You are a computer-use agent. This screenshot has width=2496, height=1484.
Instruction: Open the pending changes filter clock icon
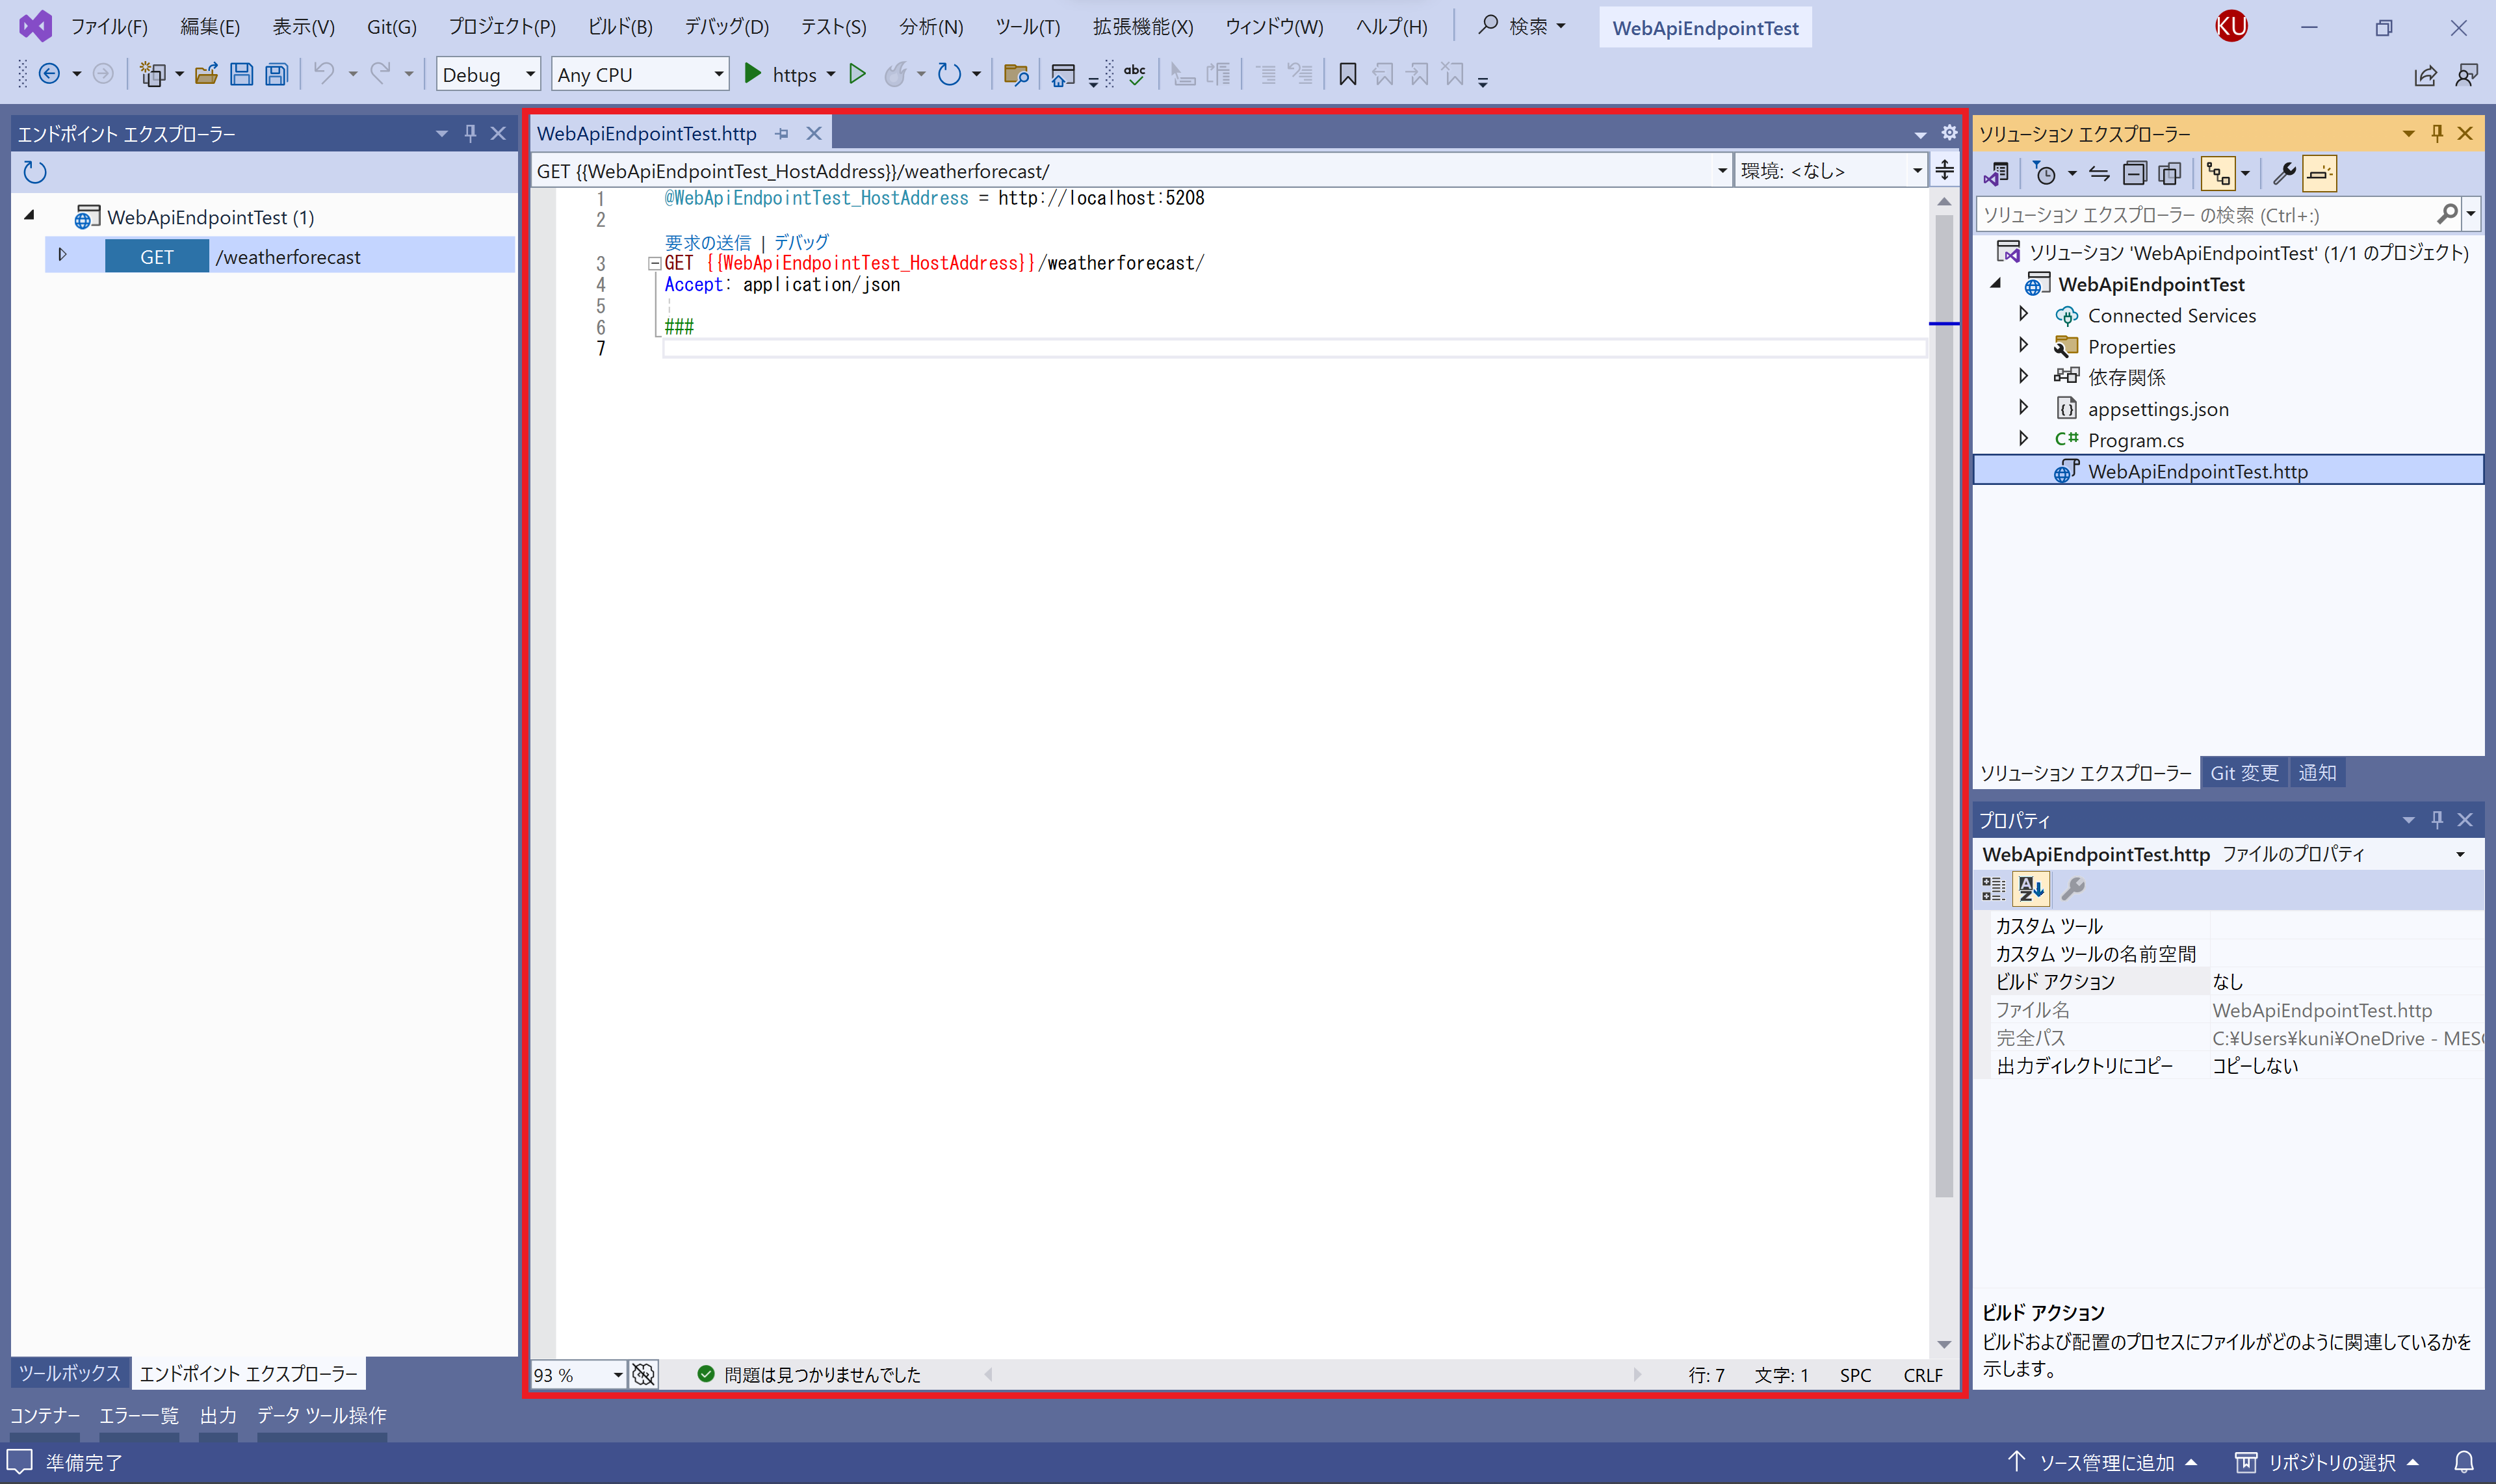click(2045, 174)
